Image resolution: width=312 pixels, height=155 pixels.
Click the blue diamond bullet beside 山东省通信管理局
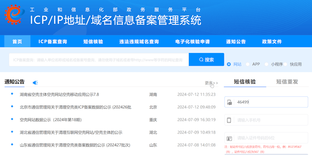pyautogui.click(x=12, y=144)
